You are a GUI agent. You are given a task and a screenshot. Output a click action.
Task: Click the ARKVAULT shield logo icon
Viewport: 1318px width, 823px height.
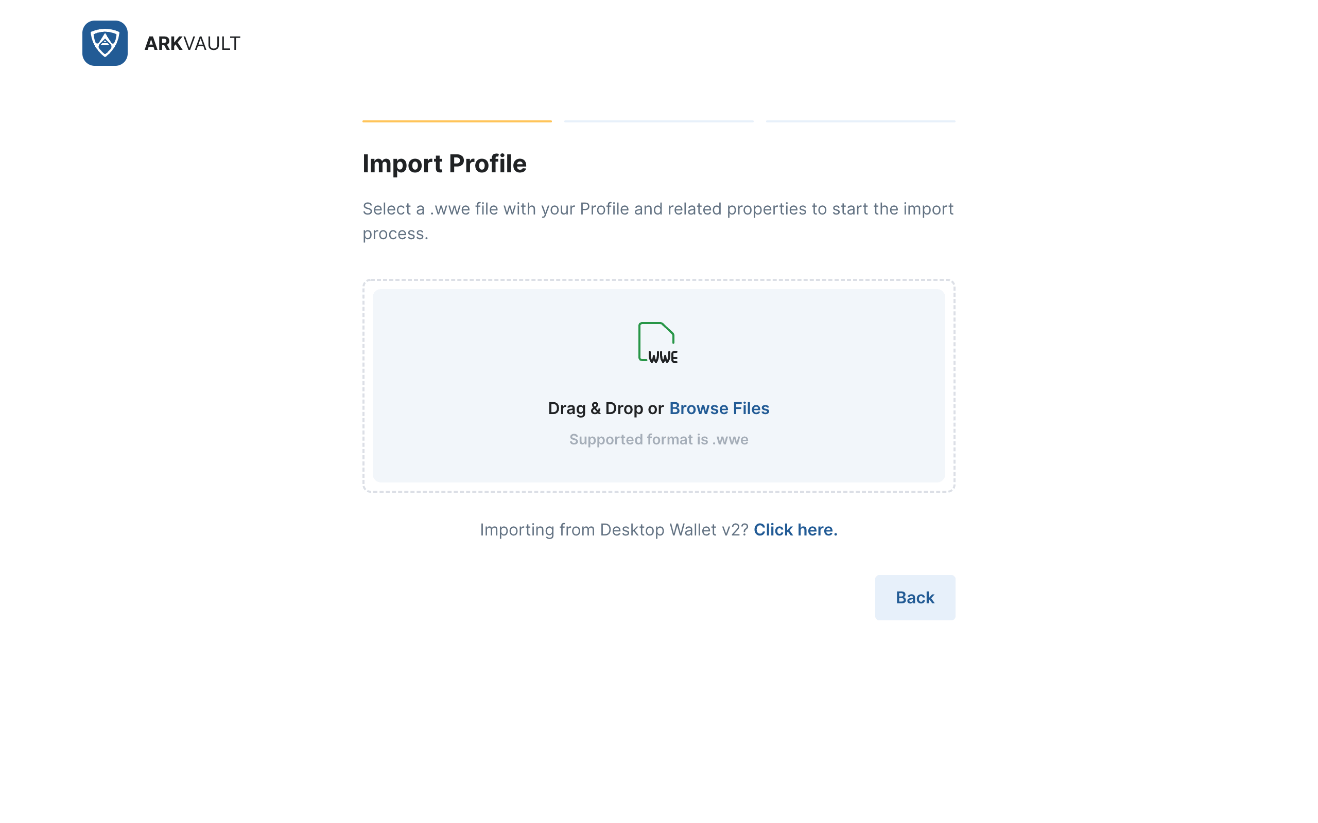pos(105,43)
